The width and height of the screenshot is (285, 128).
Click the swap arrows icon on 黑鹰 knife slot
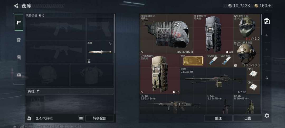pos(110,43)
